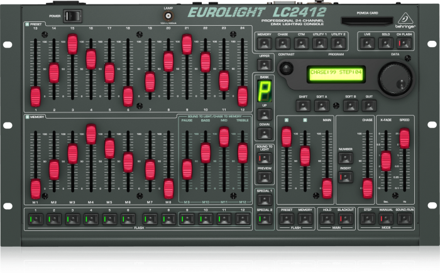This screenshot has width=440, height=280.
Task: Toggle the LIVE button
Action: click(x=367, y=43)
